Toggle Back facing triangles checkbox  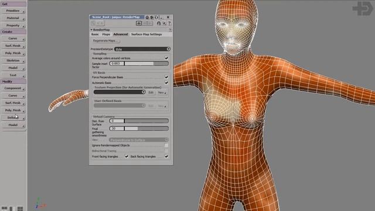[166, 156]
